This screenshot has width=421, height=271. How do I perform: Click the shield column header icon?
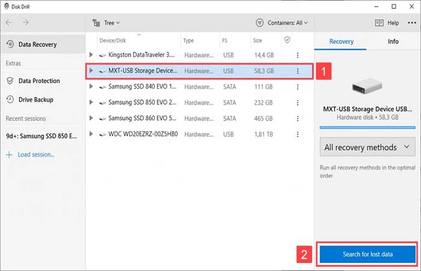(287, 40)
